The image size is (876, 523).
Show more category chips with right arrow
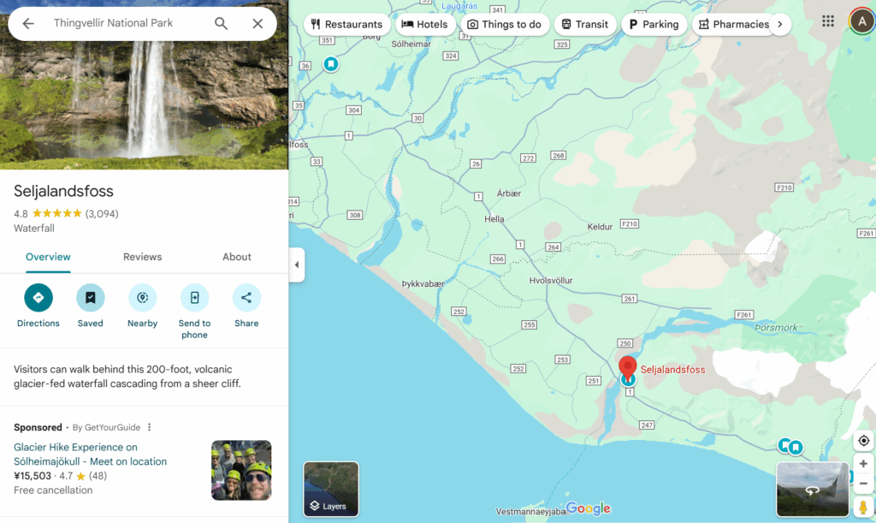[x=780, y=25]
